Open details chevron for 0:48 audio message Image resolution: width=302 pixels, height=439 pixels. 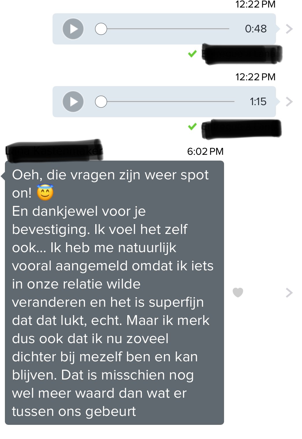289,29
